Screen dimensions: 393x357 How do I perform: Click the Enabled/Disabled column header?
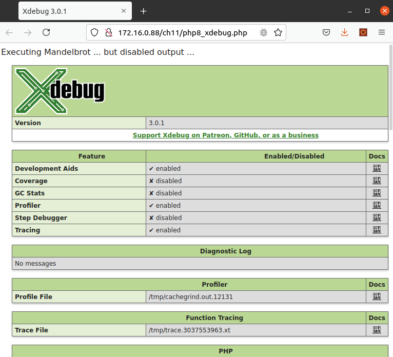tap(294, 156)
